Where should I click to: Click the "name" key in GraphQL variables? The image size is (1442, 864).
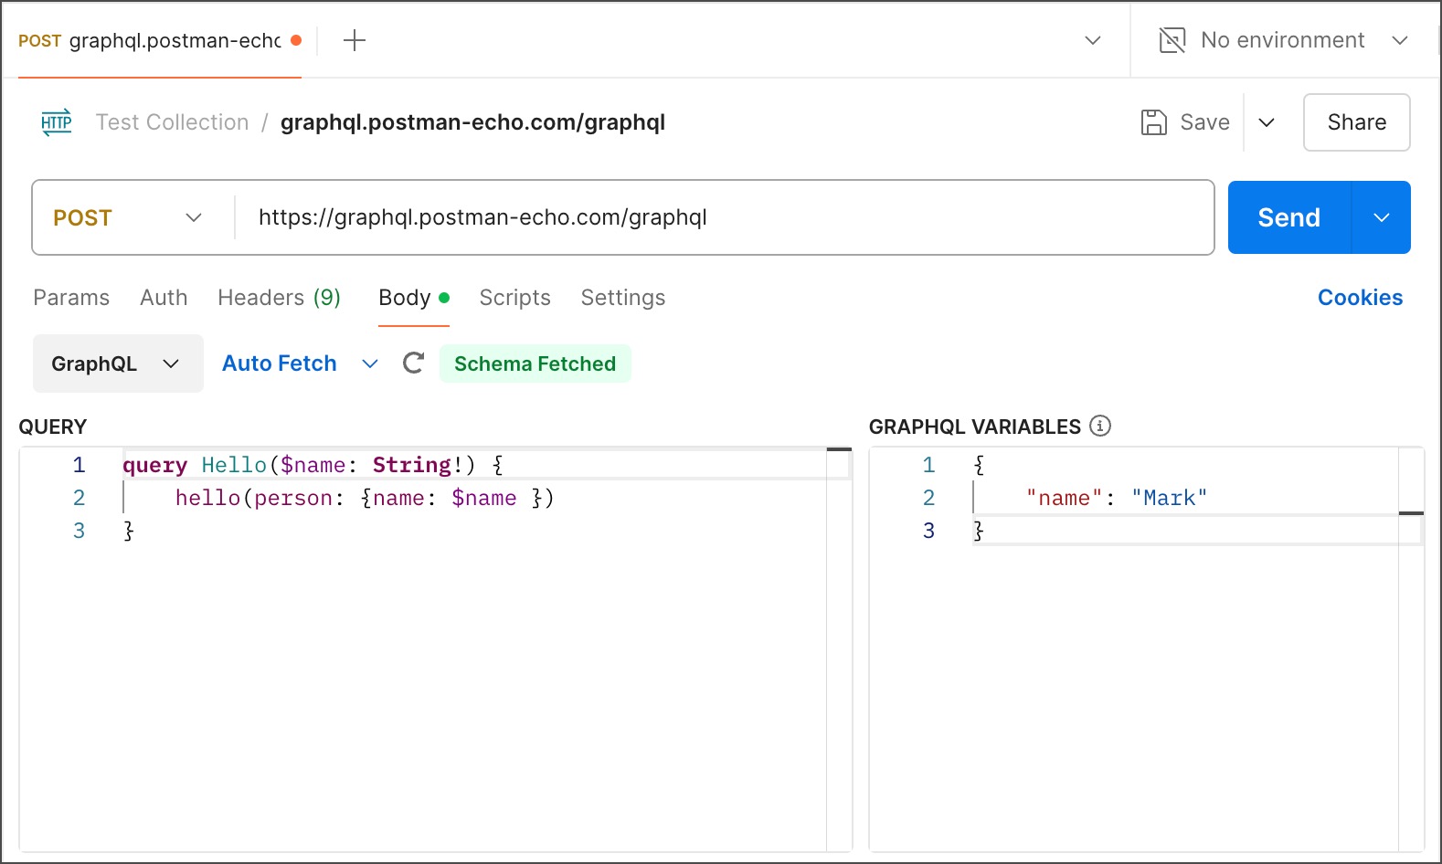click(1065, 498)
